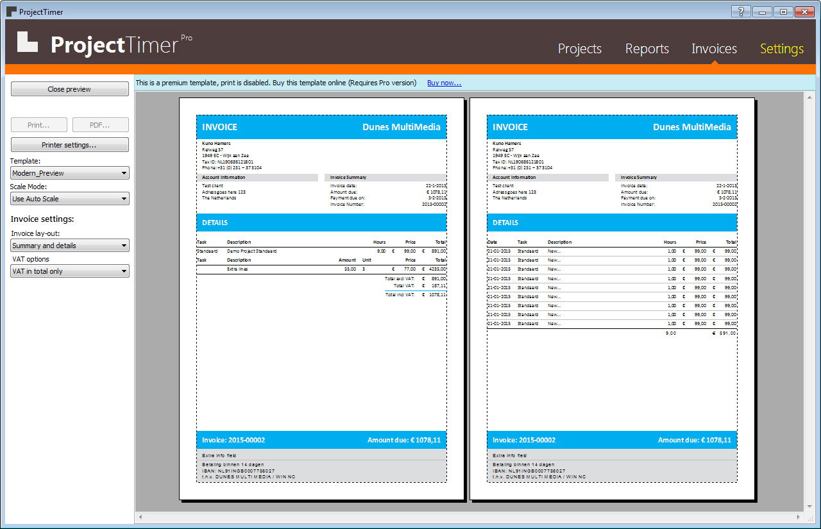Expand the Scale Mode dropdown
821x529 pixels.
click(x=71, y=199)
